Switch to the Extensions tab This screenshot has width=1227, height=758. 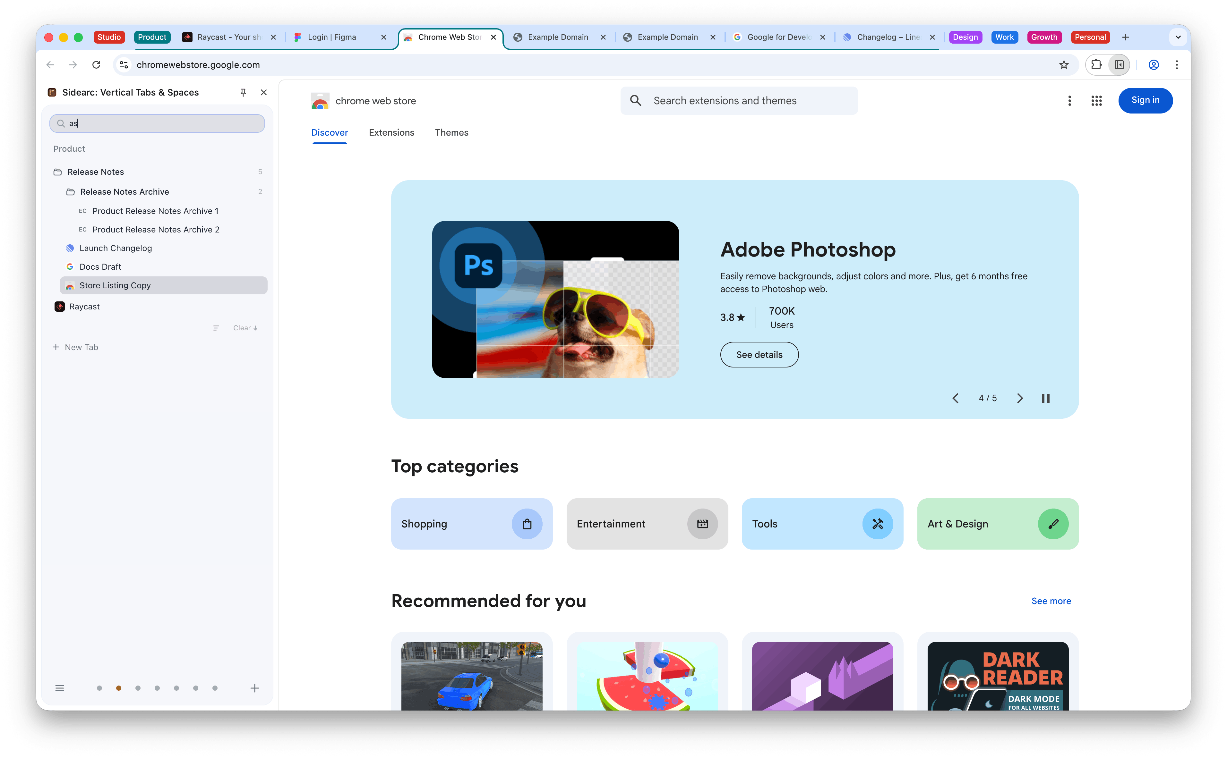[x=391, y=132]
